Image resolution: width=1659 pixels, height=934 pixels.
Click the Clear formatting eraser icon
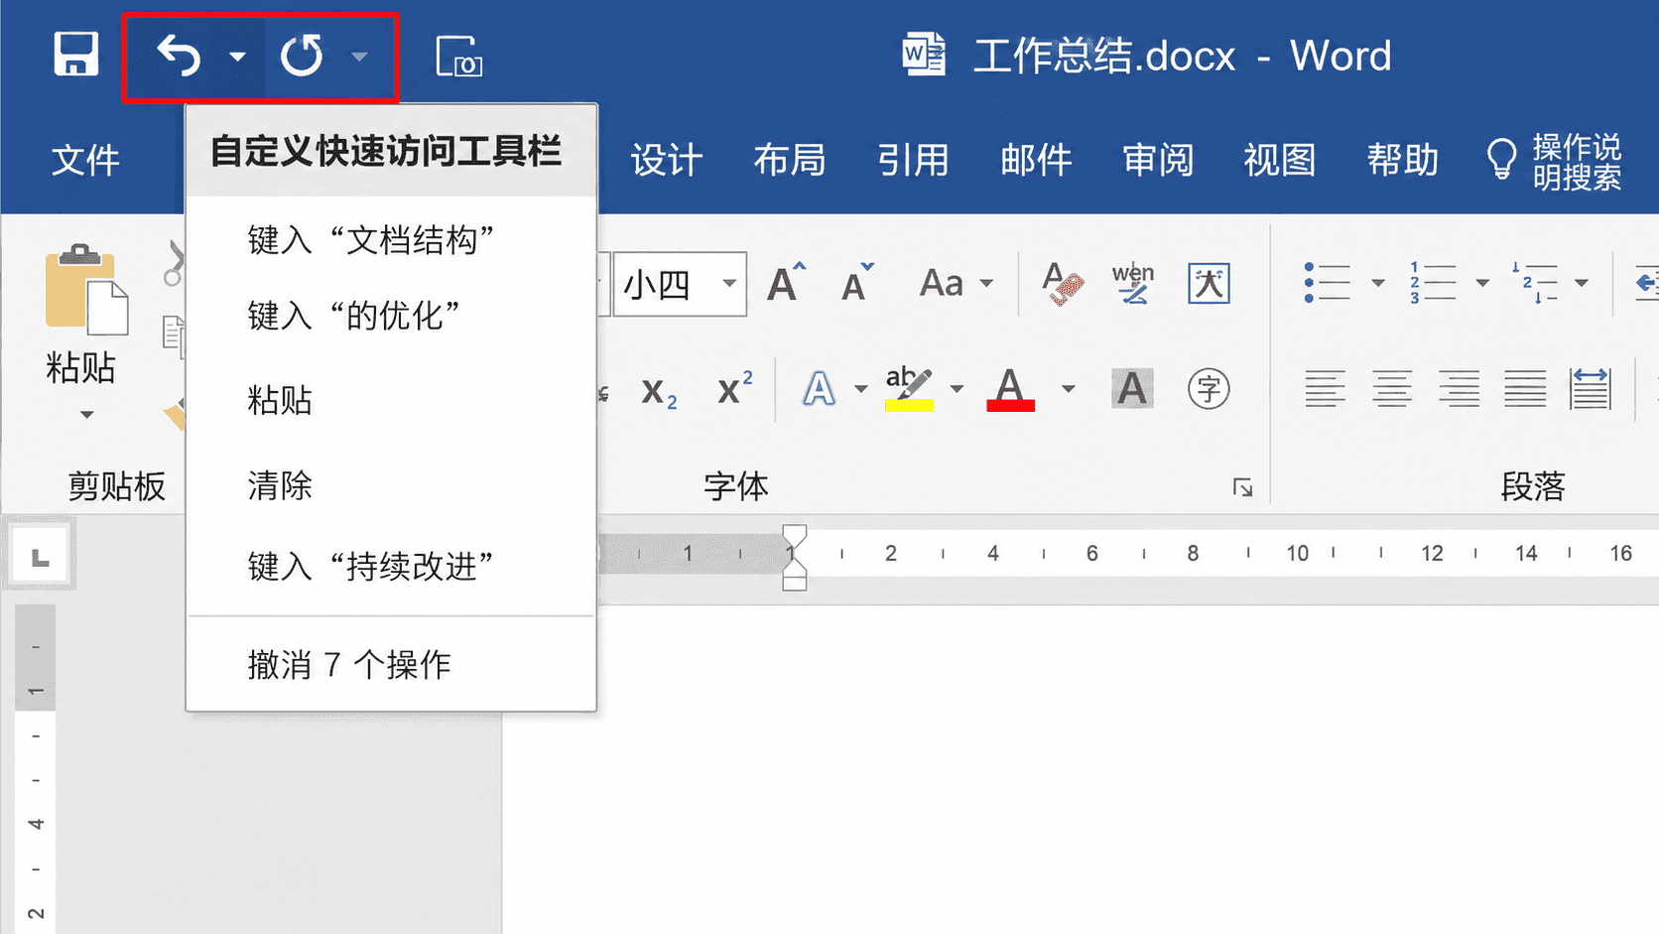click(1062, 284)
